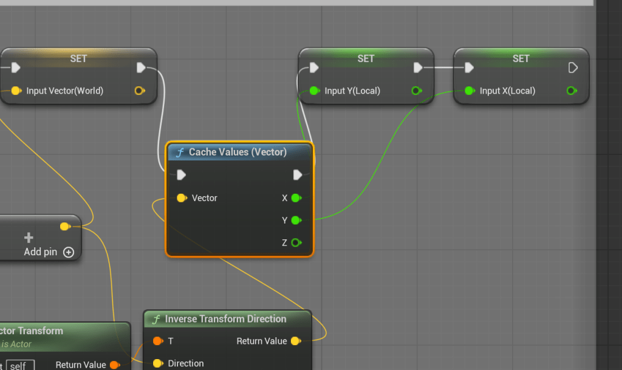Screen dimensions: 622x370
Task: Click the Cache Values (Vector) node title
Action: coord(238,152)
